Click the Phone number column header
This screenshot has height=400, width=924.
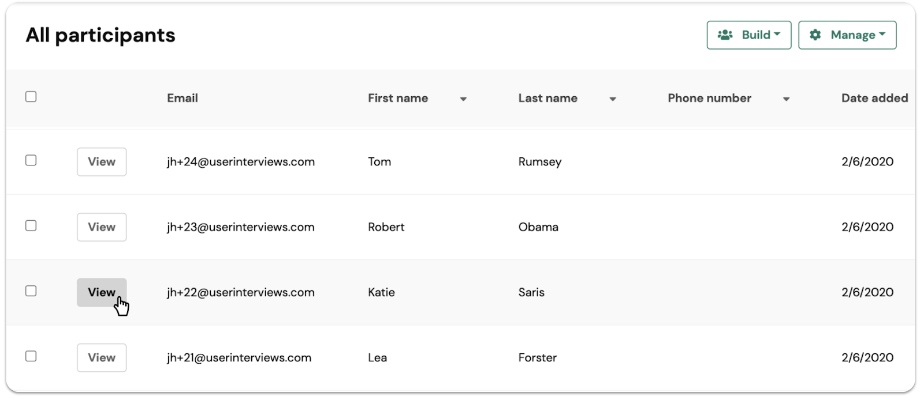(x=710, y=98)
